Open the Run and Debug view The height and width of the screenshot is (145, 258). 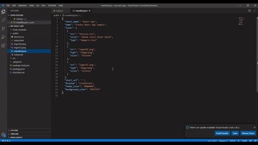point(3,37)
